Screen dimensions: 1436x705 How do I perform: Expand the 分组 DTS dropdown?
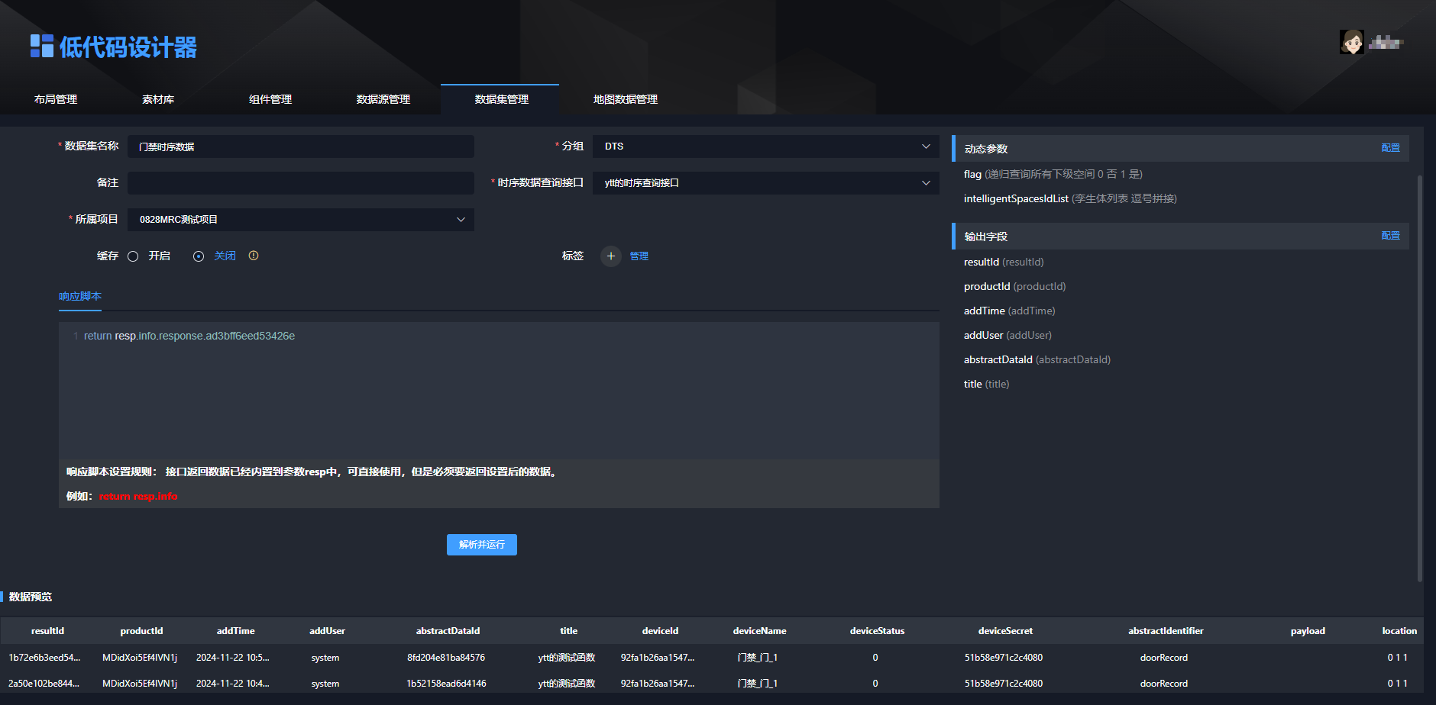pos(765,146)
